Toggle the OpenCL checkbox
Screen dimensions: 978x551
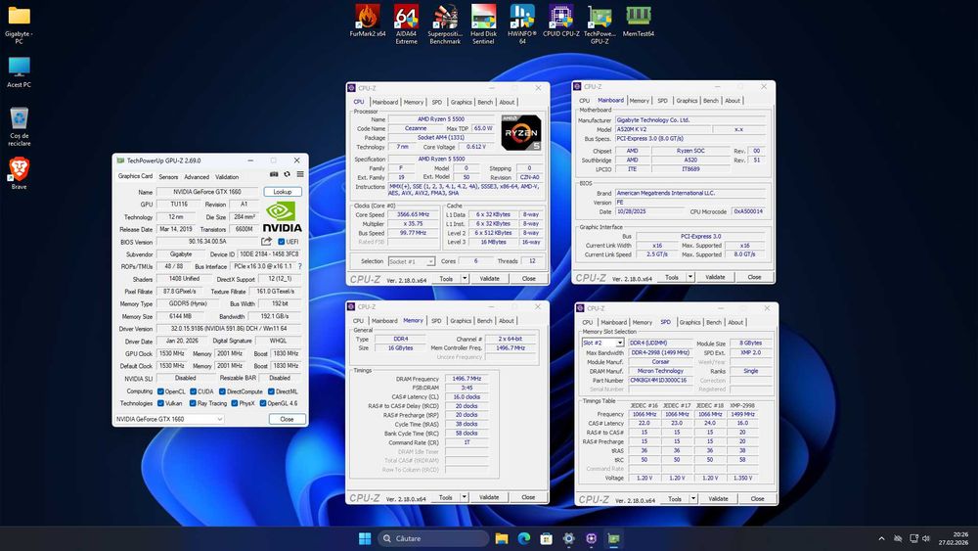pyautogui.click(x=161, y=391)
